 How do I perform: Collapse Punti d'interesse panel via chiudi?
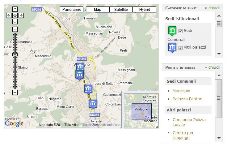tap(212, 67)
